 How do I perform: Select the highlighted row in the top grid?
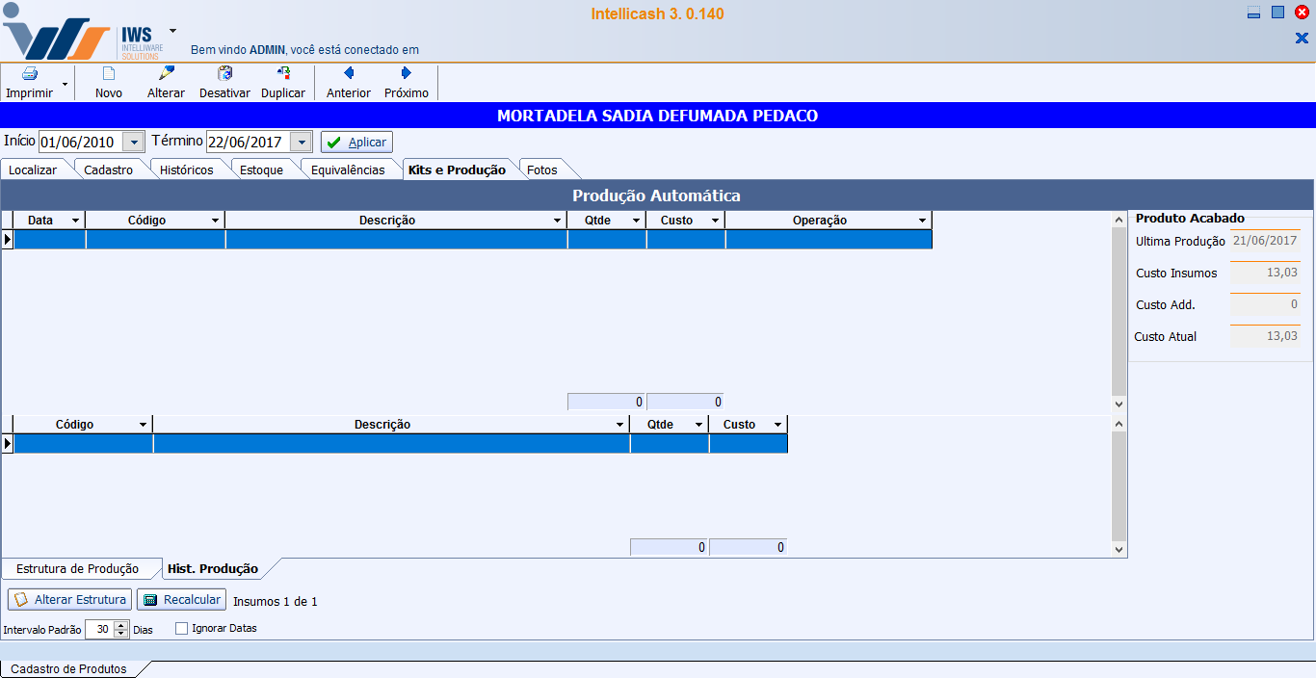(x=472, y=239)
